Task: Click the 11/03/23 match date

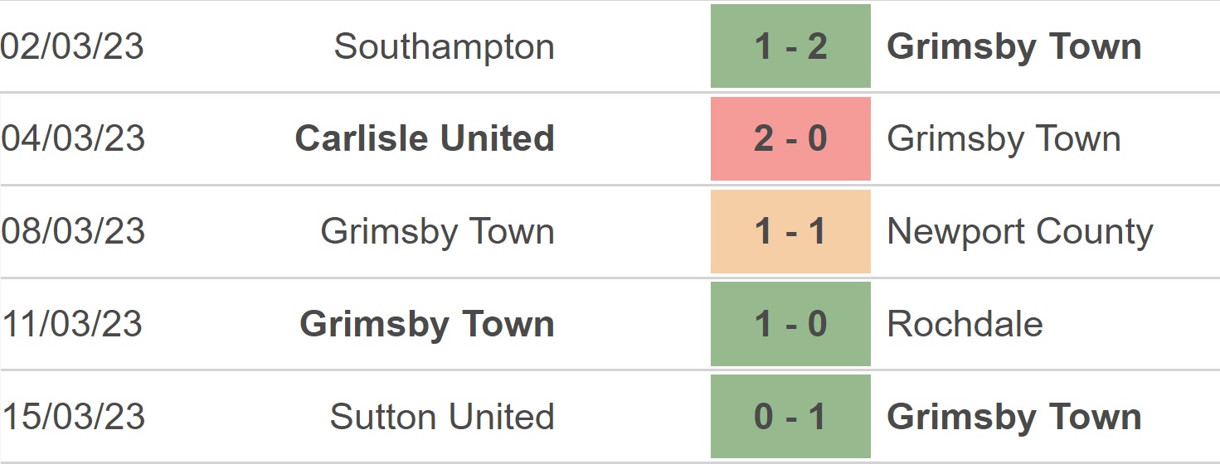Action: click(x=72, y=324)
